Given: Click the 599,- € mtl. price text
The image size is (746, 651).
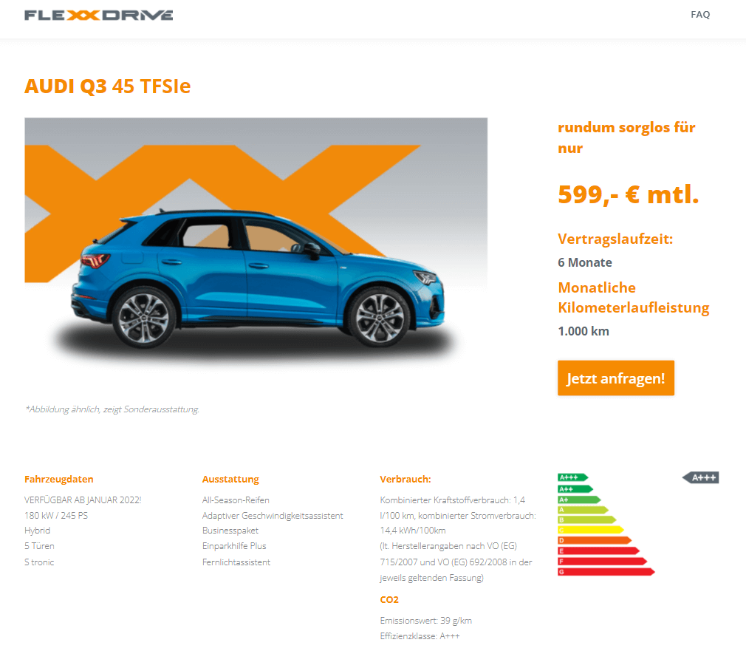Looking at the screenshot, I should (629, 194).
